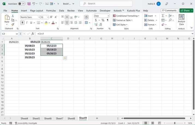Apply percent style to selected cells
Viewport: 195px width, 125px height.
[103, 20]
